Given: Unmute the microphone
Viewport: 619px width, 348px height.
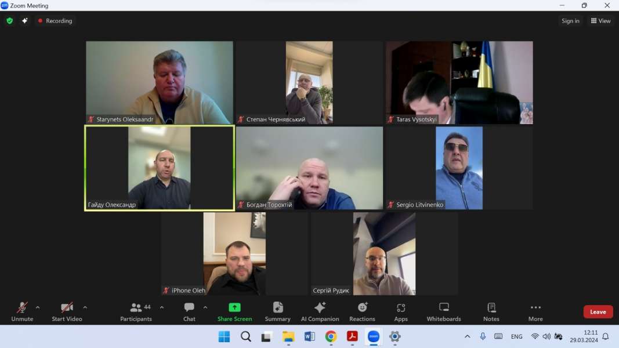Looking at the screenshot, I should click(x=22, y=311).
